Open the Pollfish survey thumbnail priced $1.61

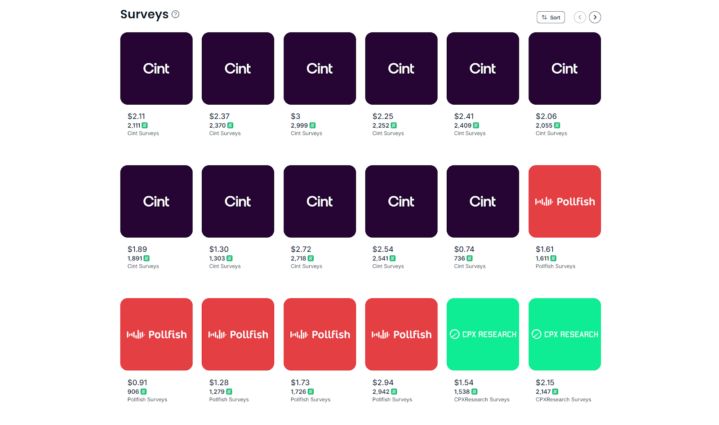(564, 201)
